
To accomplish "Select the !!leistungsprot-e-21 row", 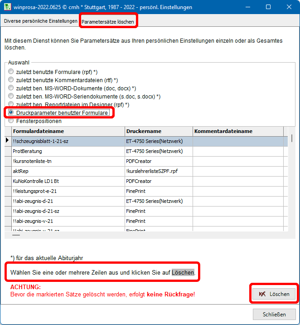I will pos(68,191).
